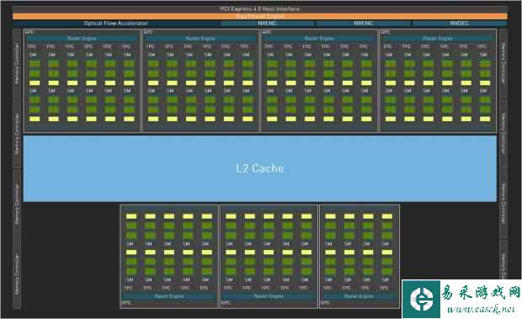Image resolution: width=522 pixels, height=319 pixels.
Task: Click Raster Engine of the four-TPC bottom GPC
Action: point(359,295)
